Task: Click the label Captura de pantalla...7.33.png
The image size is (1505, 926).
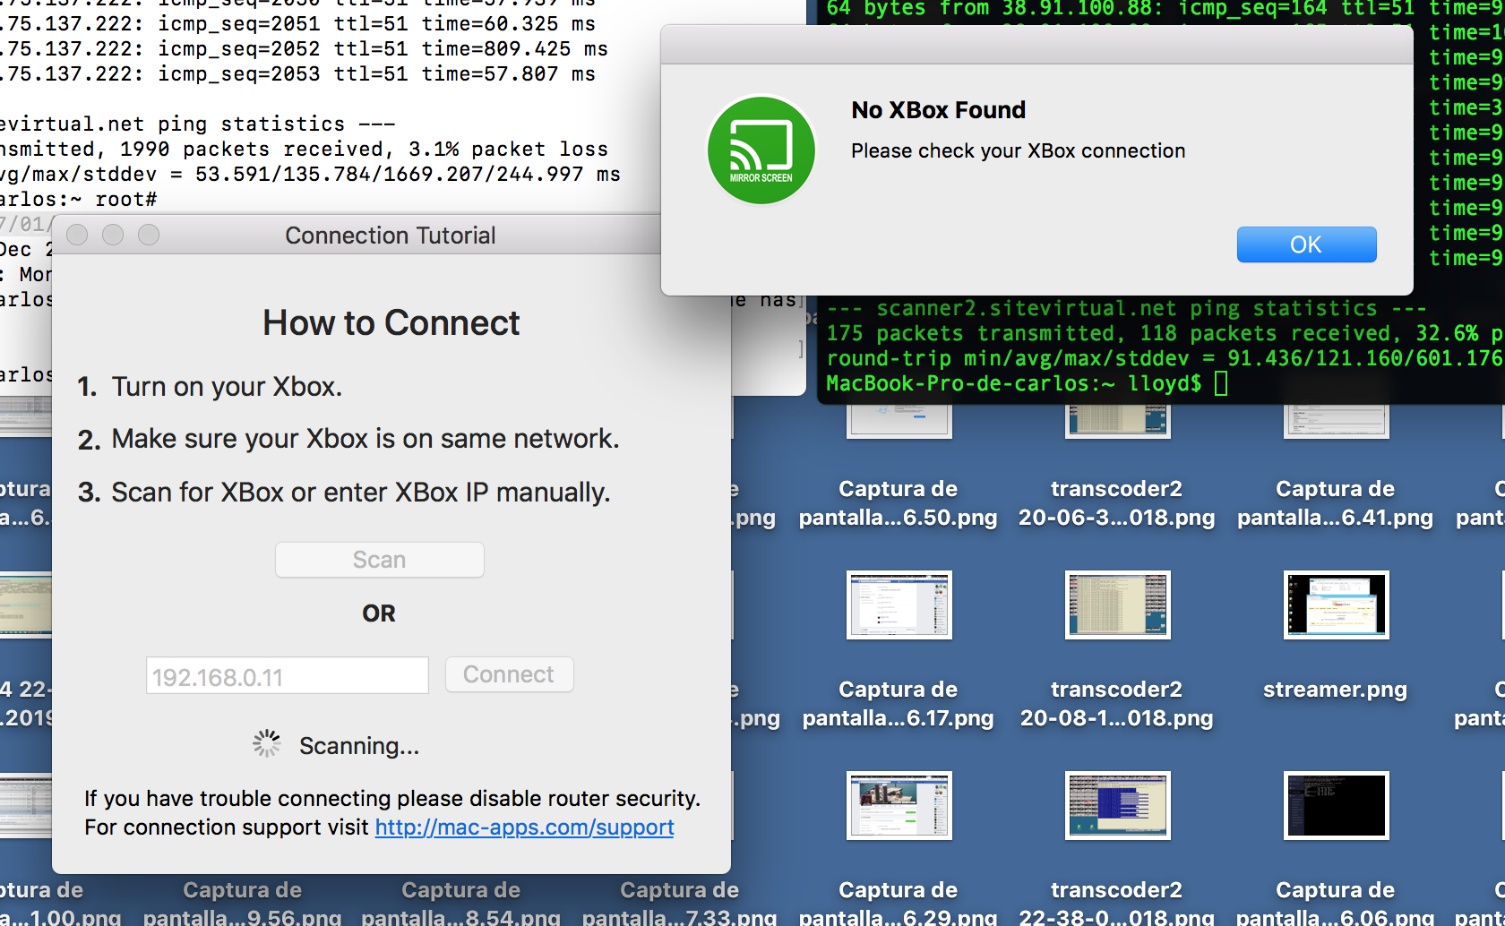Action: pyautogui.click(x=680, y=903)
